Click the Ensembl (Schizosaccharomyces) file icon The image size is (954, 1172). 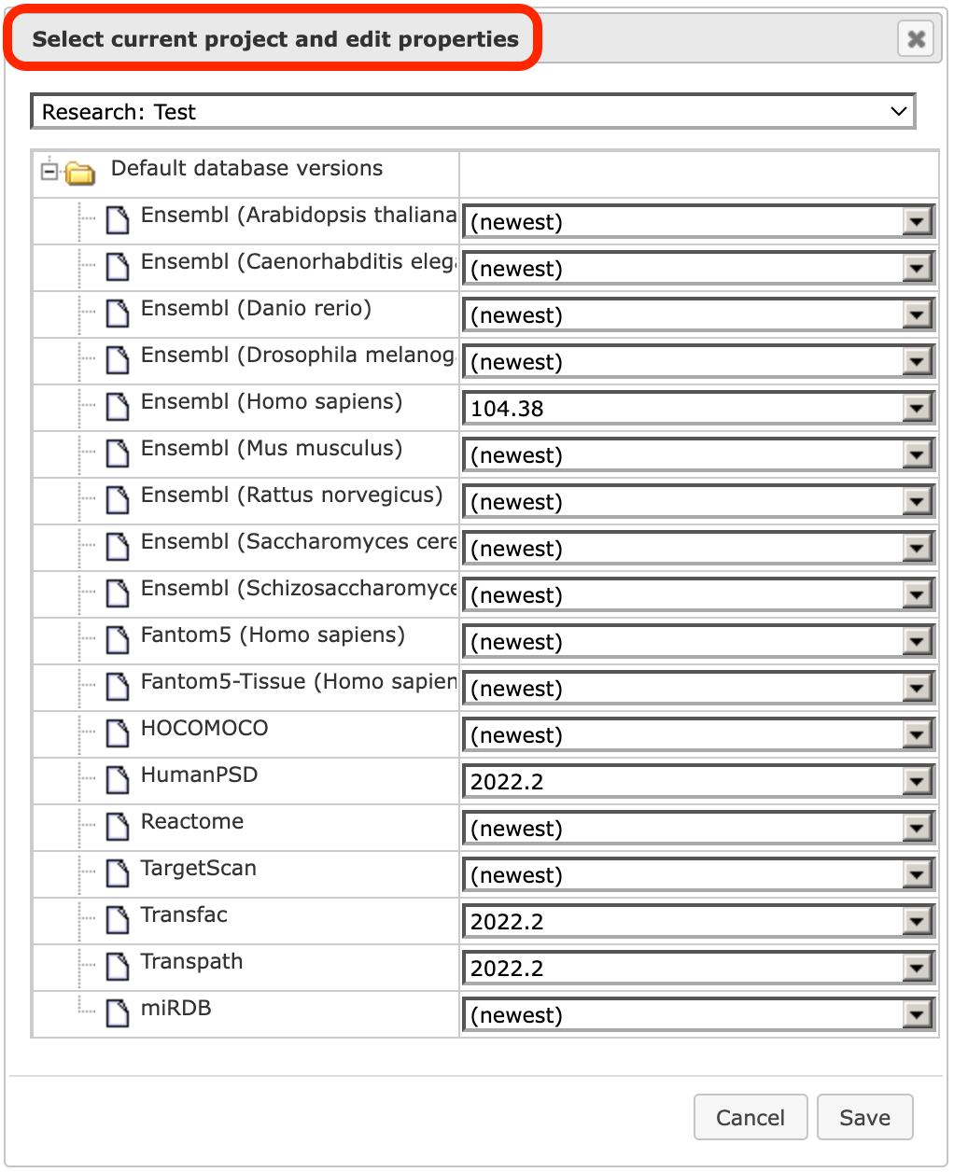(118, 593)
